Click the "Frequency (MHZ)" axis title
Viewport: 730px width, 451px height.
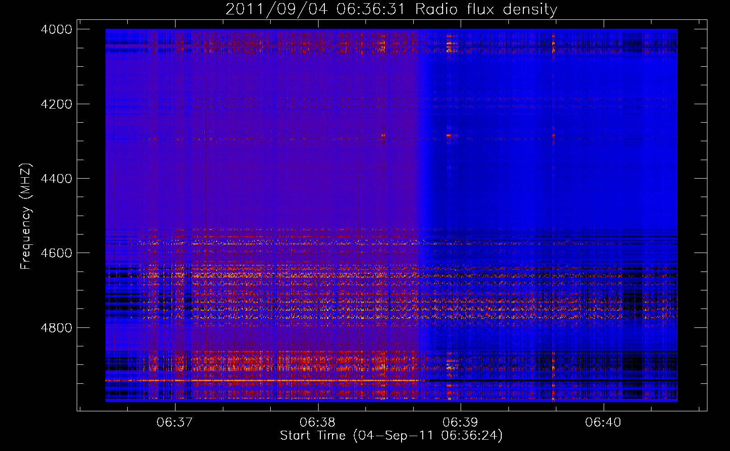[x=26, y=216]
